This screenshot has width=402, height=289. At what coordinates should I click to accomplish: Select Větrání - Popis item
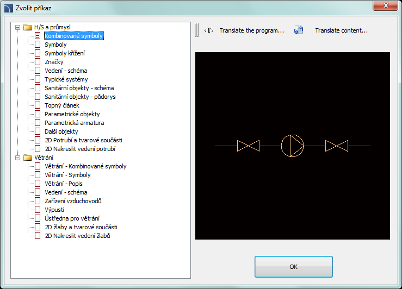point(64,184)
